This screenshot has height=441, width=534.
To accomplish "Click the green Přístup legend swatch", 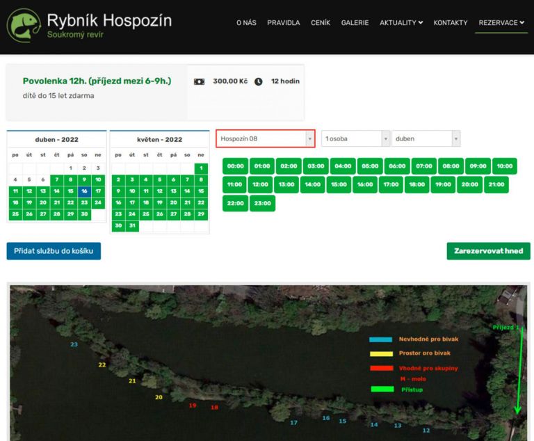I will click(381, 390).
